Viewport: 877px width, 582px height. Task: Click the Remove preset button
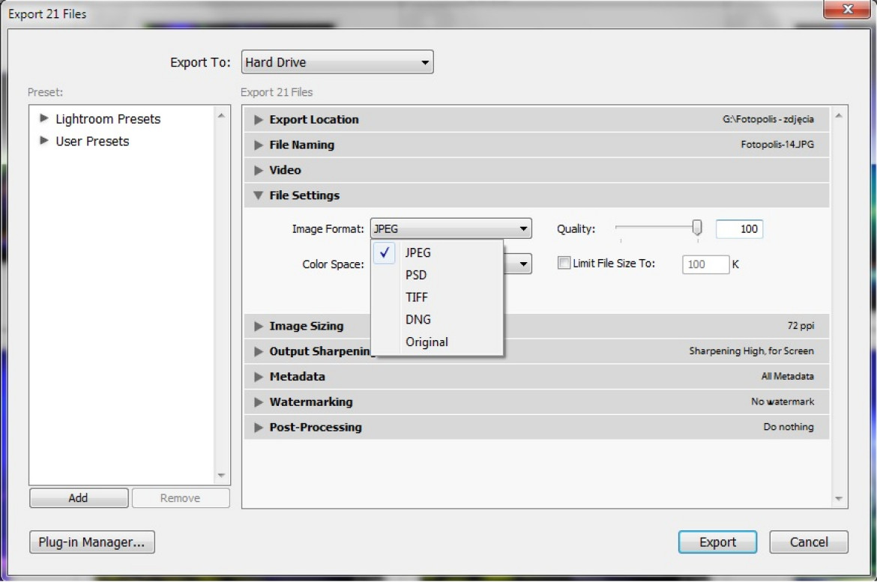(181, 497)
